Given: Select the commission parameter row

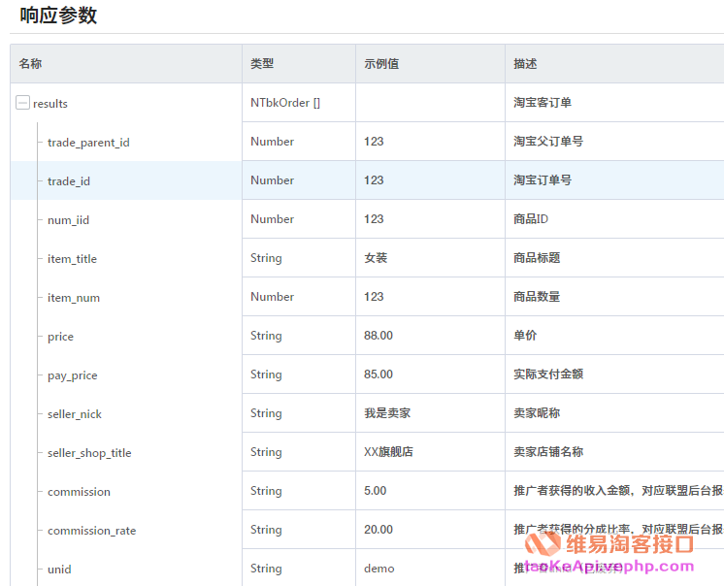Looking at the screenshot, I should [79, 492].
